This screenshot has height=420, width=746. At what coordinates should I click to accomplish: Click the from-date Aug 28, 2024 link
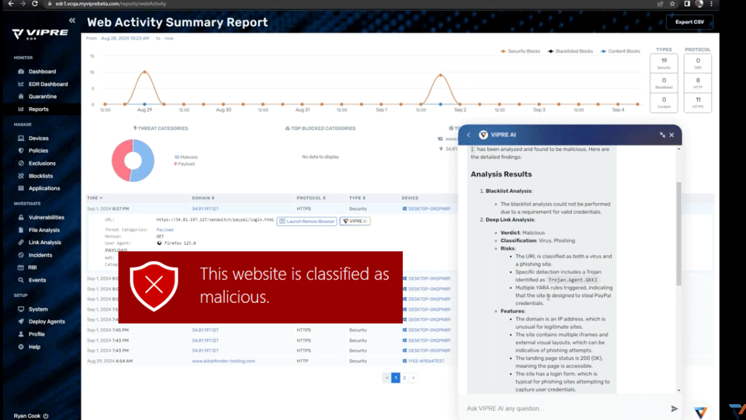pyautogui.click(x=124, y=38)
